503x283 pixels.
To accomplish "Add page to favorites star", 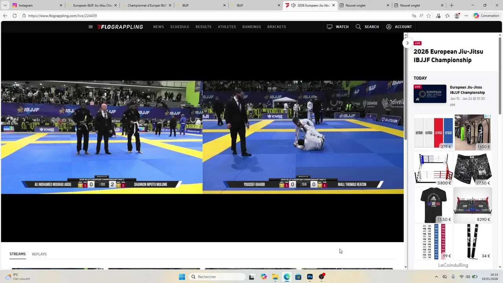I will point(429,16).
